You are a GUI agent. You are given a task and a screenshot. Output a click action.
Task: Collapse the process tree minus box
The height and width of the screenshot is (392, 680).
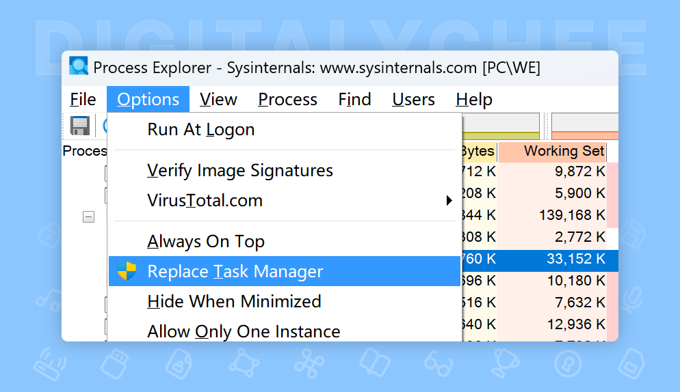pyautogui.click(x=88, y=217)
